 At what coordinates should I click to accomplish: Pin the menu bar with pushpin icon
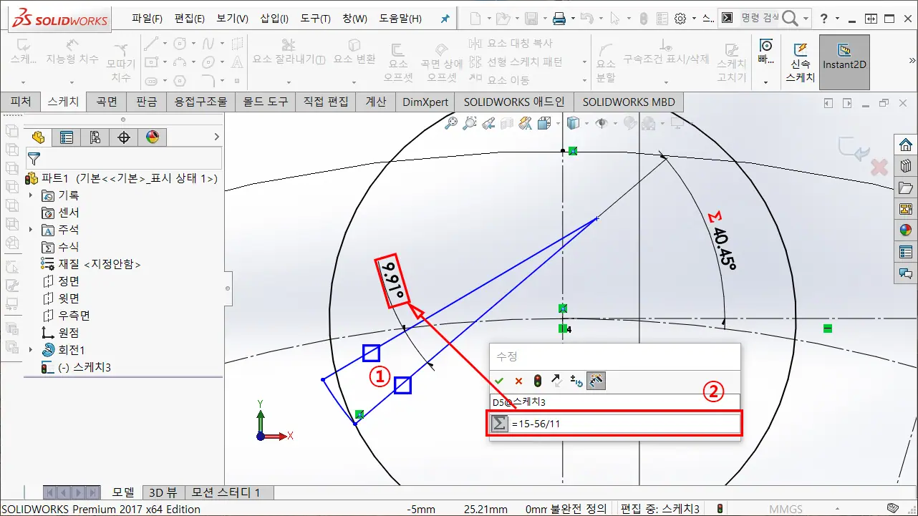445,19
